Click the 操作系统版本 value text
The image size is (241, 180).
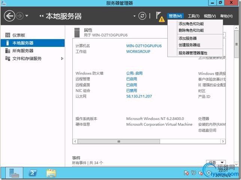click(x=155, y=119)
